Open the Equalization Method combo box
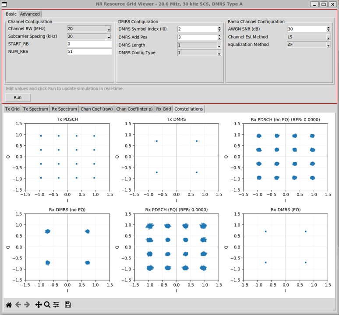The height and width of the screenshot is (315, 339). (x=328, y=45)
